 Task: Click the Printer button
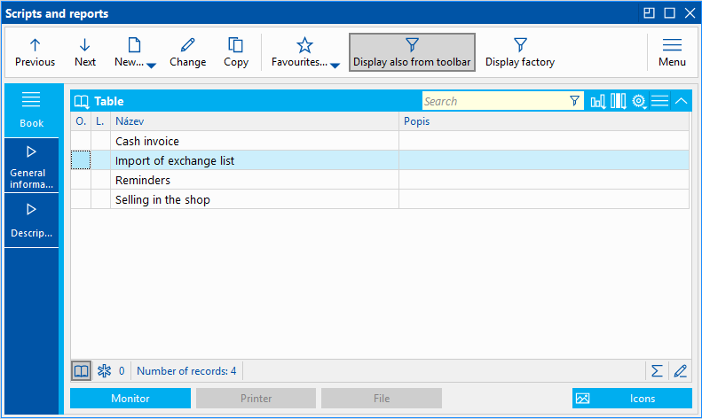[x=256, y=398]
